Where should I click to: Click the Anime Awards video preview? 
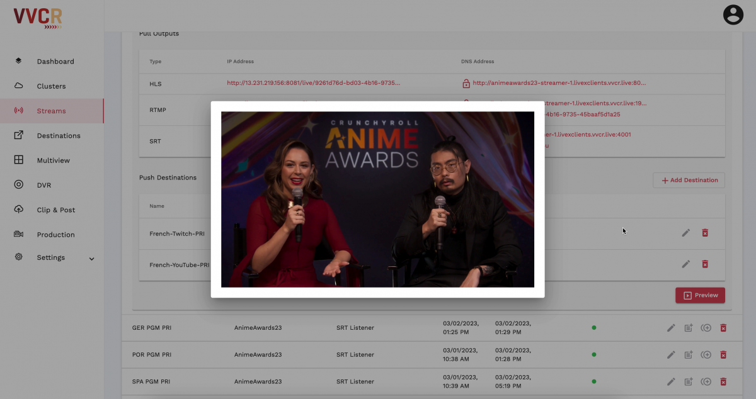click(x=377, y=199)
